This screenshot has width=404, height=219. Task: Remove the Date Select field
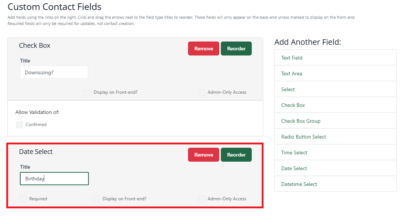pyautogui.click(x=203, y=155)
